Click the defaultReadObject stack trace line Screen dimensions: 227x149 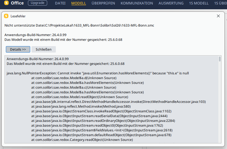pyautogui.click(x=101, y=135)
